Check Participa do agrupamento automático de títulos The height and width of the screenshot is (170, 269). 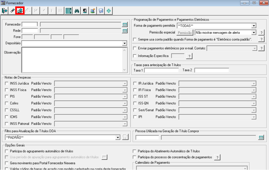pos(7,151)
